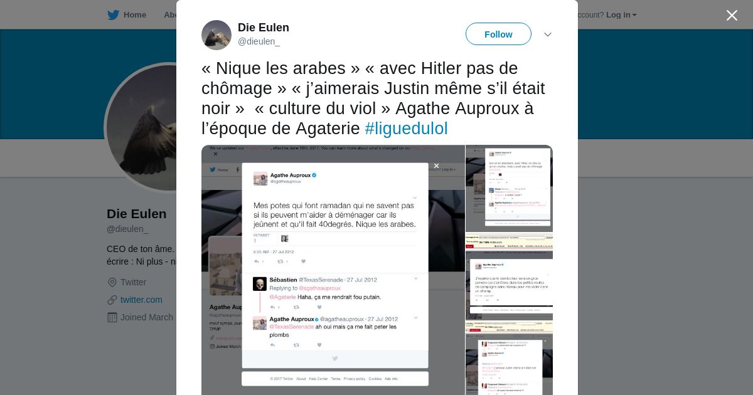Open the Log in dropdown

[621, 15]
